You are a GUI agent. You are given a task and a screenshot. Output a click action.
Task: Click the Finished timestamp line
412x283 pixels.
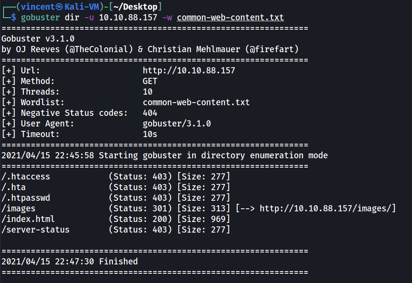coord(70,262)
